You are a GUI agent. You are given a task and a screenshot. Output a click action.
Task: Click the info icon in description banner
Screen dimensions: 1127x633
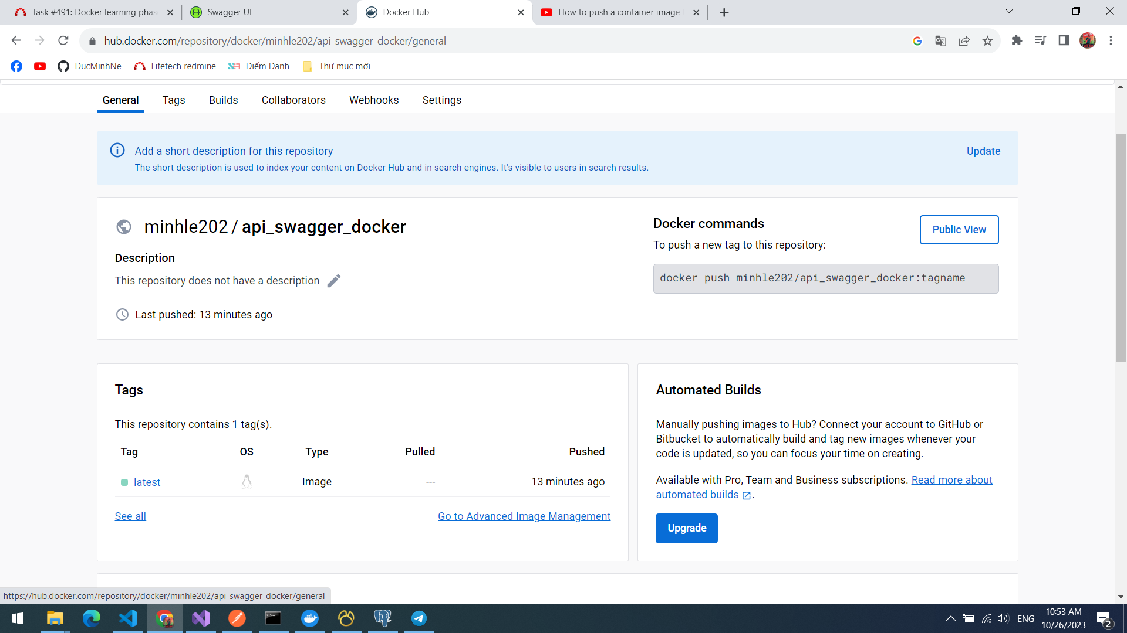click(117, 151)
